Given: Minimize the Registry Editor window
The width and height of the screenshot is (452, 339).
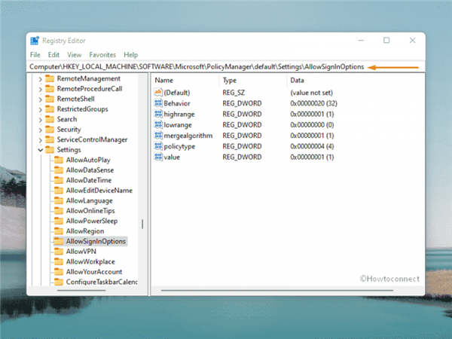Looking at the screenshot, I should click(362, 41).
